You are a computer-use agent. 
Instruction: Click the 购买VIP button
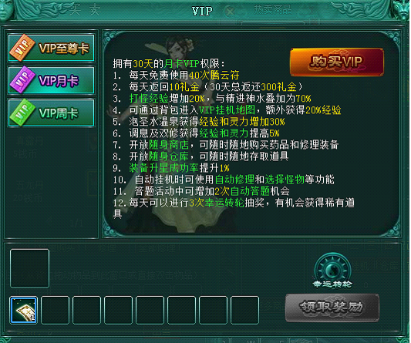pos(337,62)
